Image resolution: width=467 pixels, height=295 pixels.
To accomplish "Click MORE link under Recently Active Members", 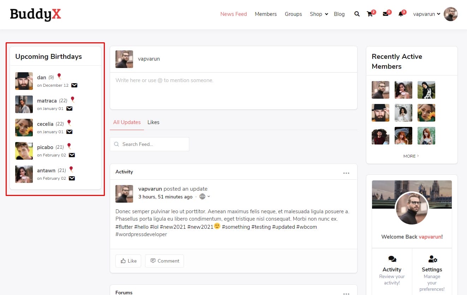I will [x=411, y=156].
